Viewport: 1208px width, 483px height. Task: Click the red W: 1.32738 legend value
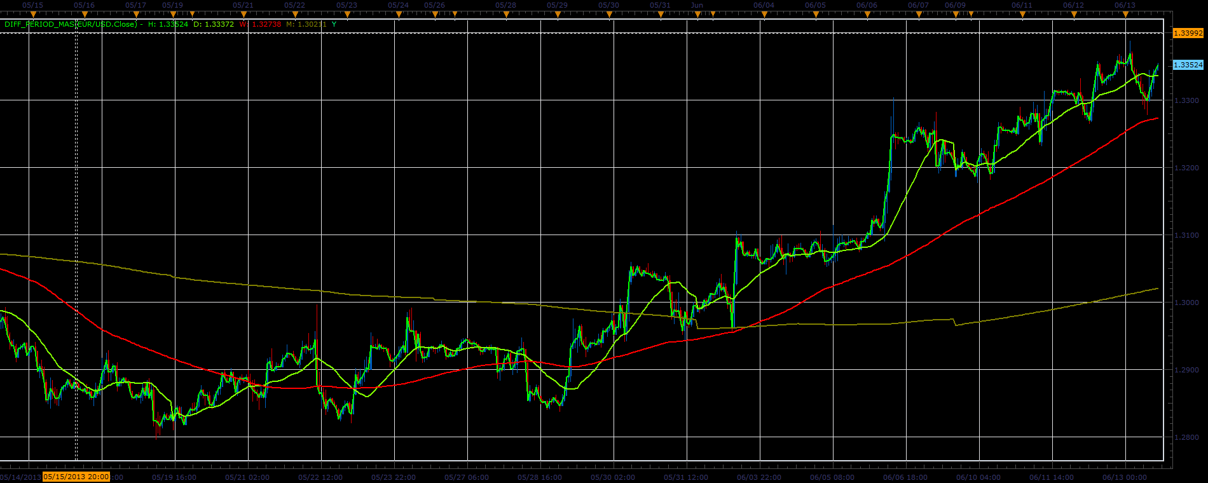(x=260, y=24)
